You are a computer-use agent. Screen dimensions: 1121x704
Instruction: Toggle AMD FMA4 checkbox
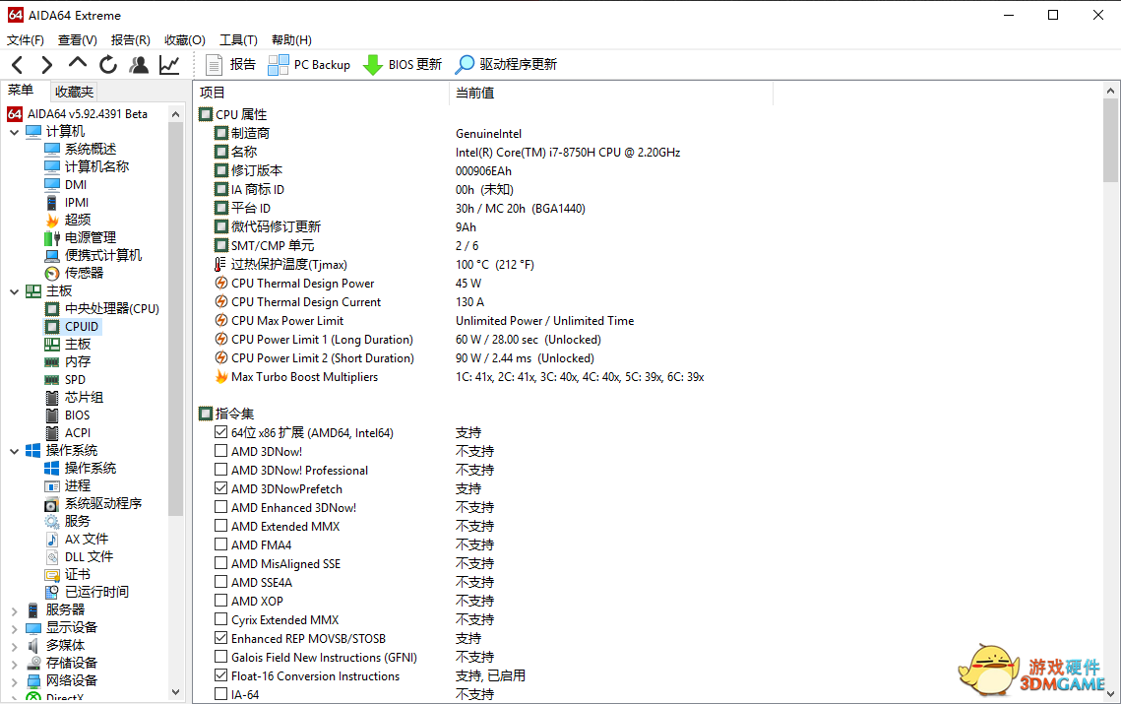coord(220,544)
